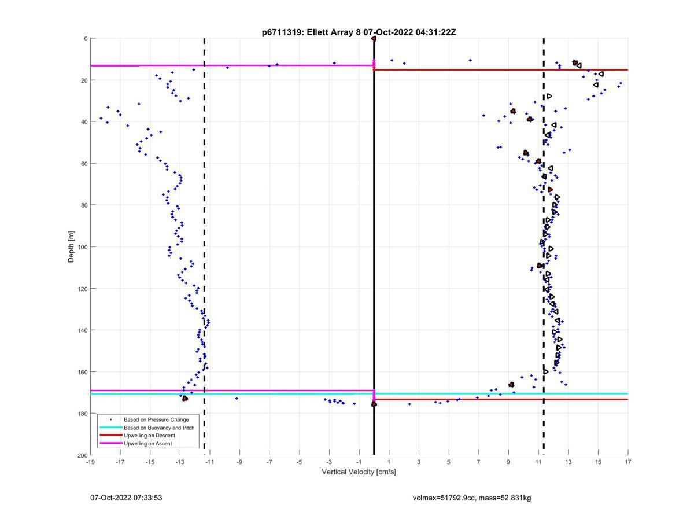Click x-axis tick label '-19'
Screen dimensions: 694x512
point(90,462)
